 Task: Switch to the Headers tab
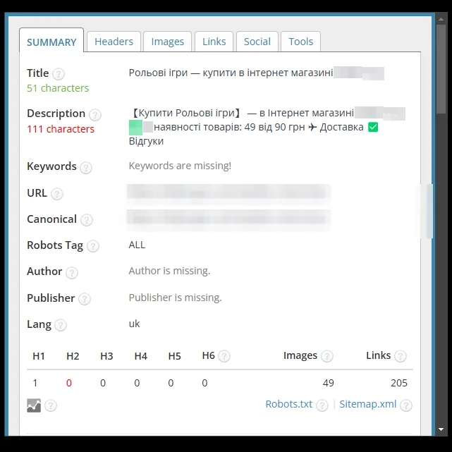tap(114, 42)
